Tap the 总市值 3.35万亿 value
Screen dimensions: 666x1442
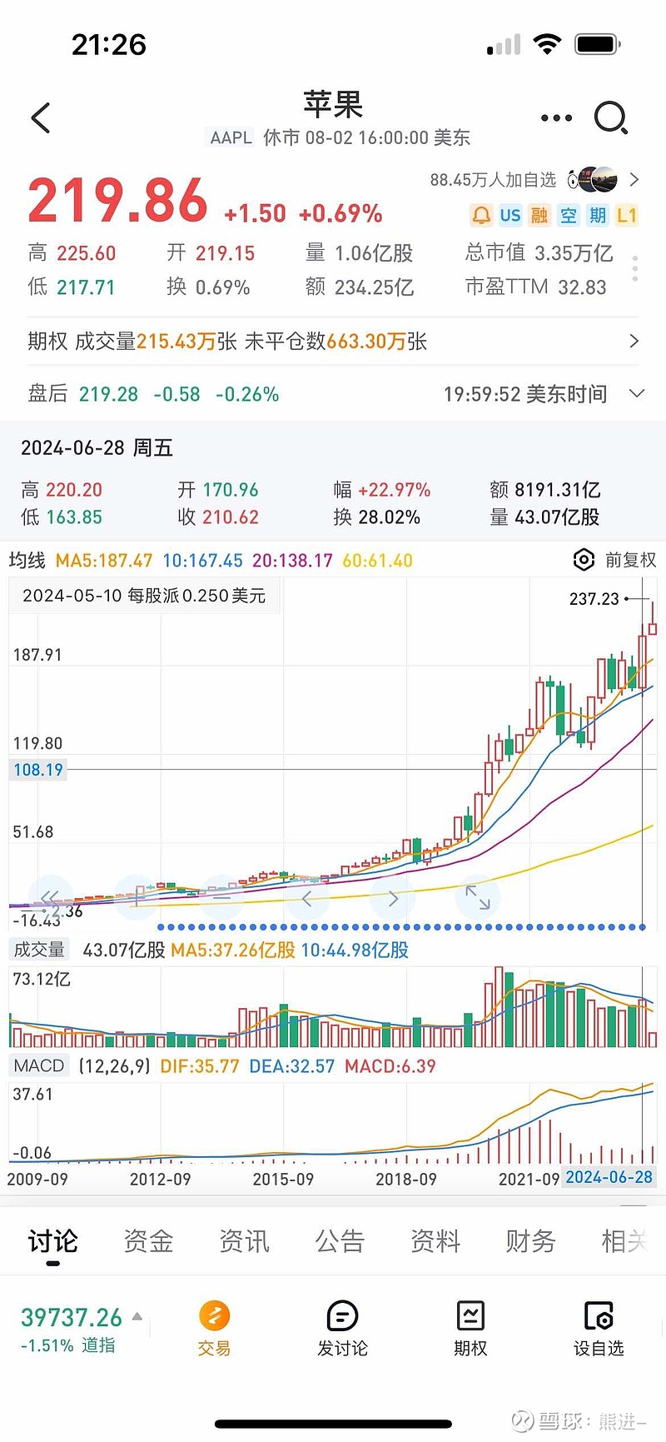point(574,253)
